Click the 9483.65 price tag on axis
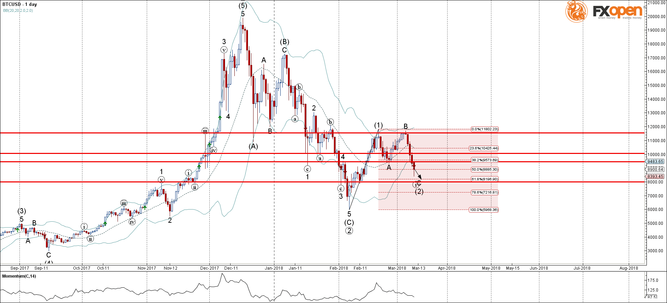This screenshot has height=303, width=667. [x=656, y=162]
